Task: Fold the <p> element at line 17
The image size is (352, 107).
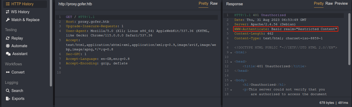Action: (231, 90)
